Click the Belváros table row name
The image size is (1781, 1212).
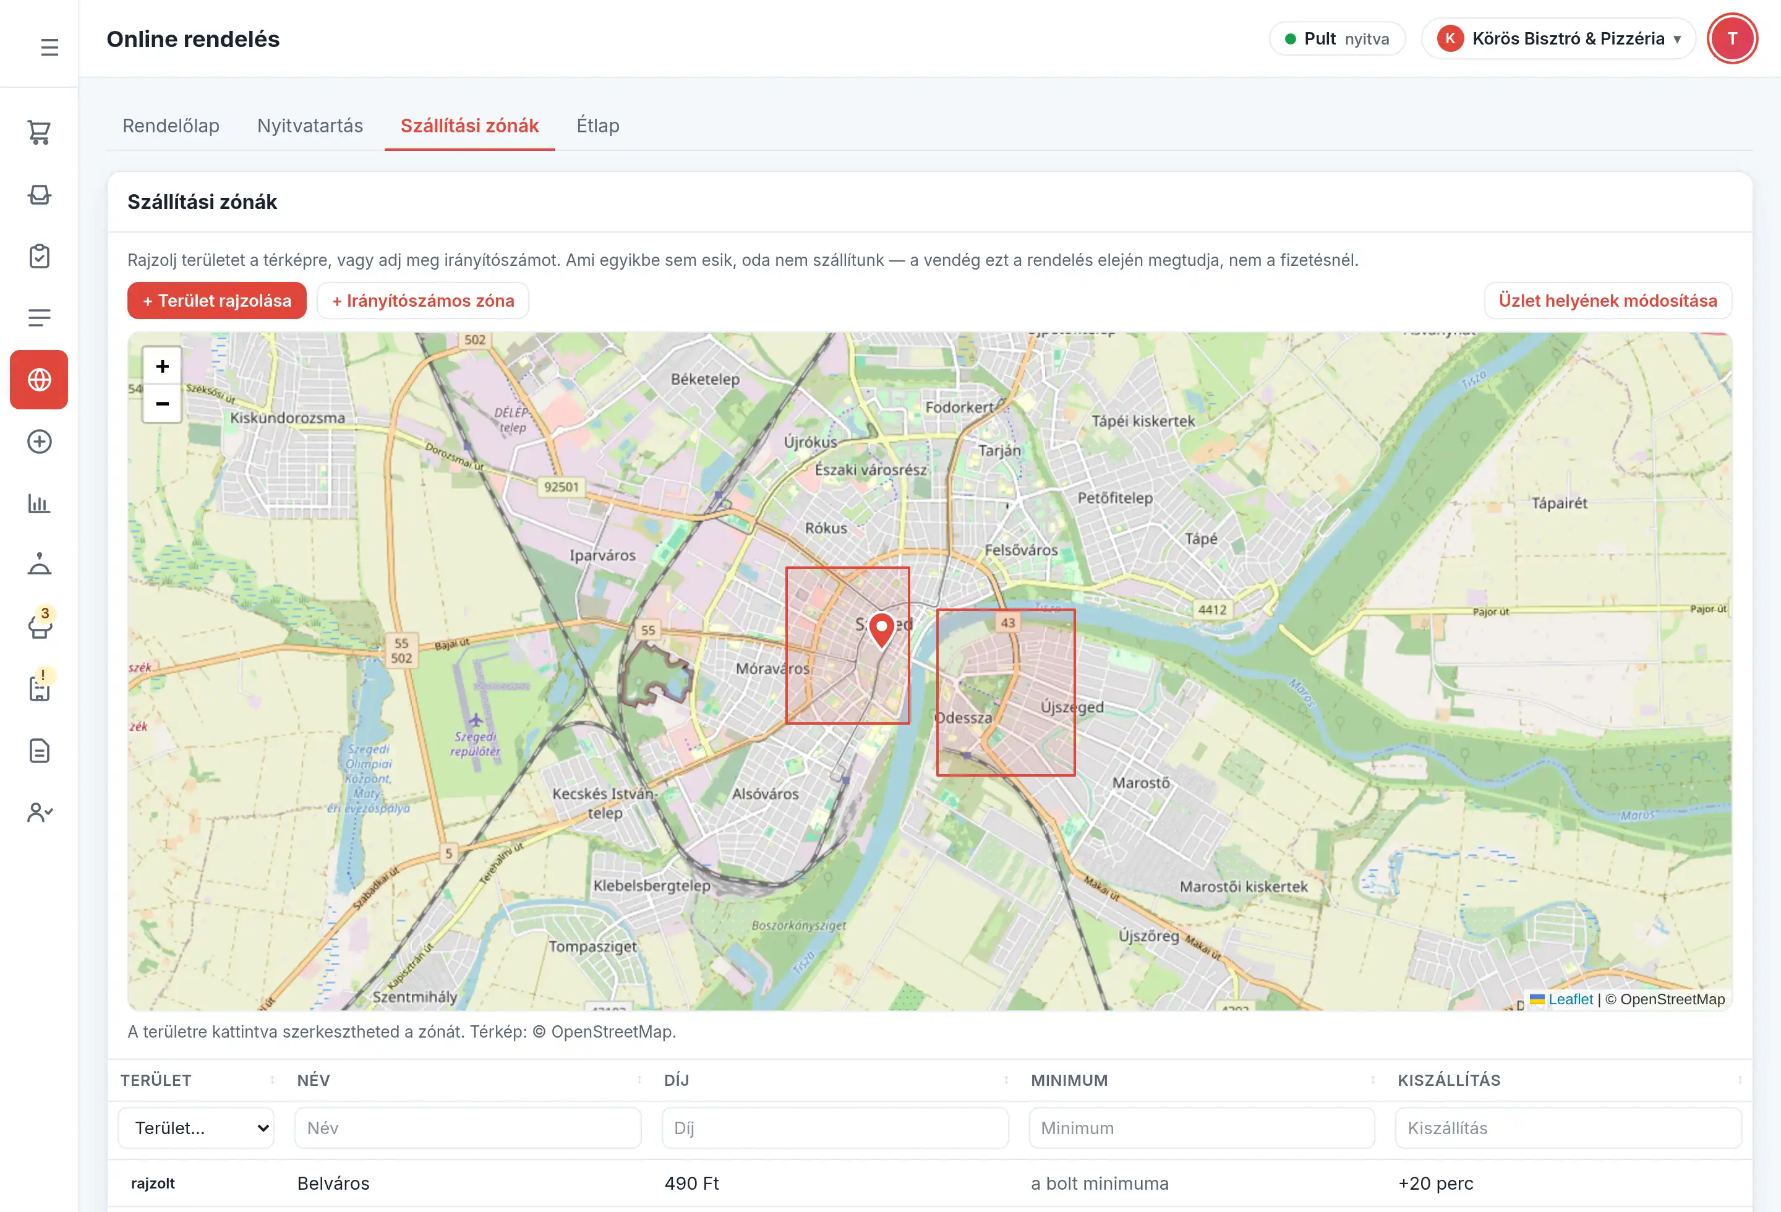[x=333, y=1184]
